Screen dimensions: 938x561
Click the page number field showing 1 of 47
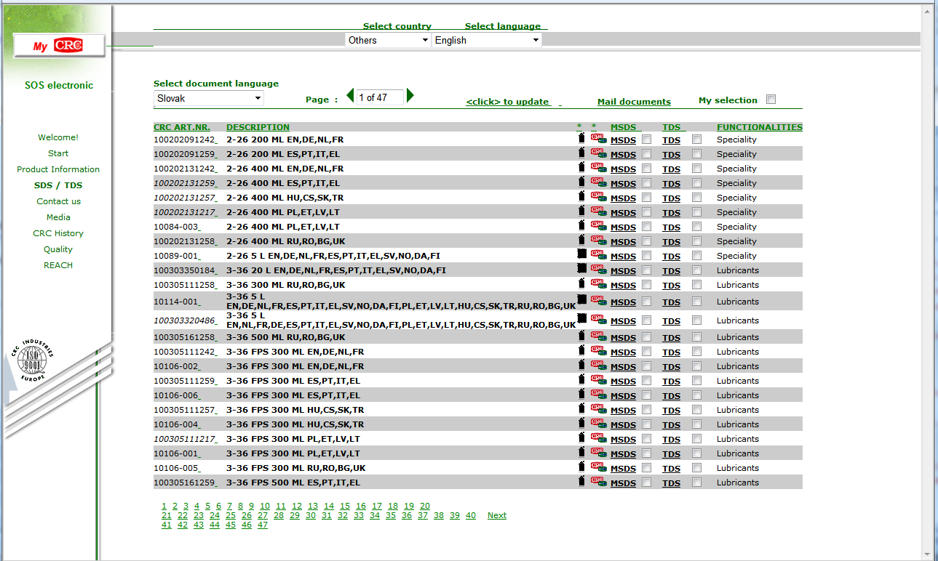pyautogui.click(x=380, y=97)
